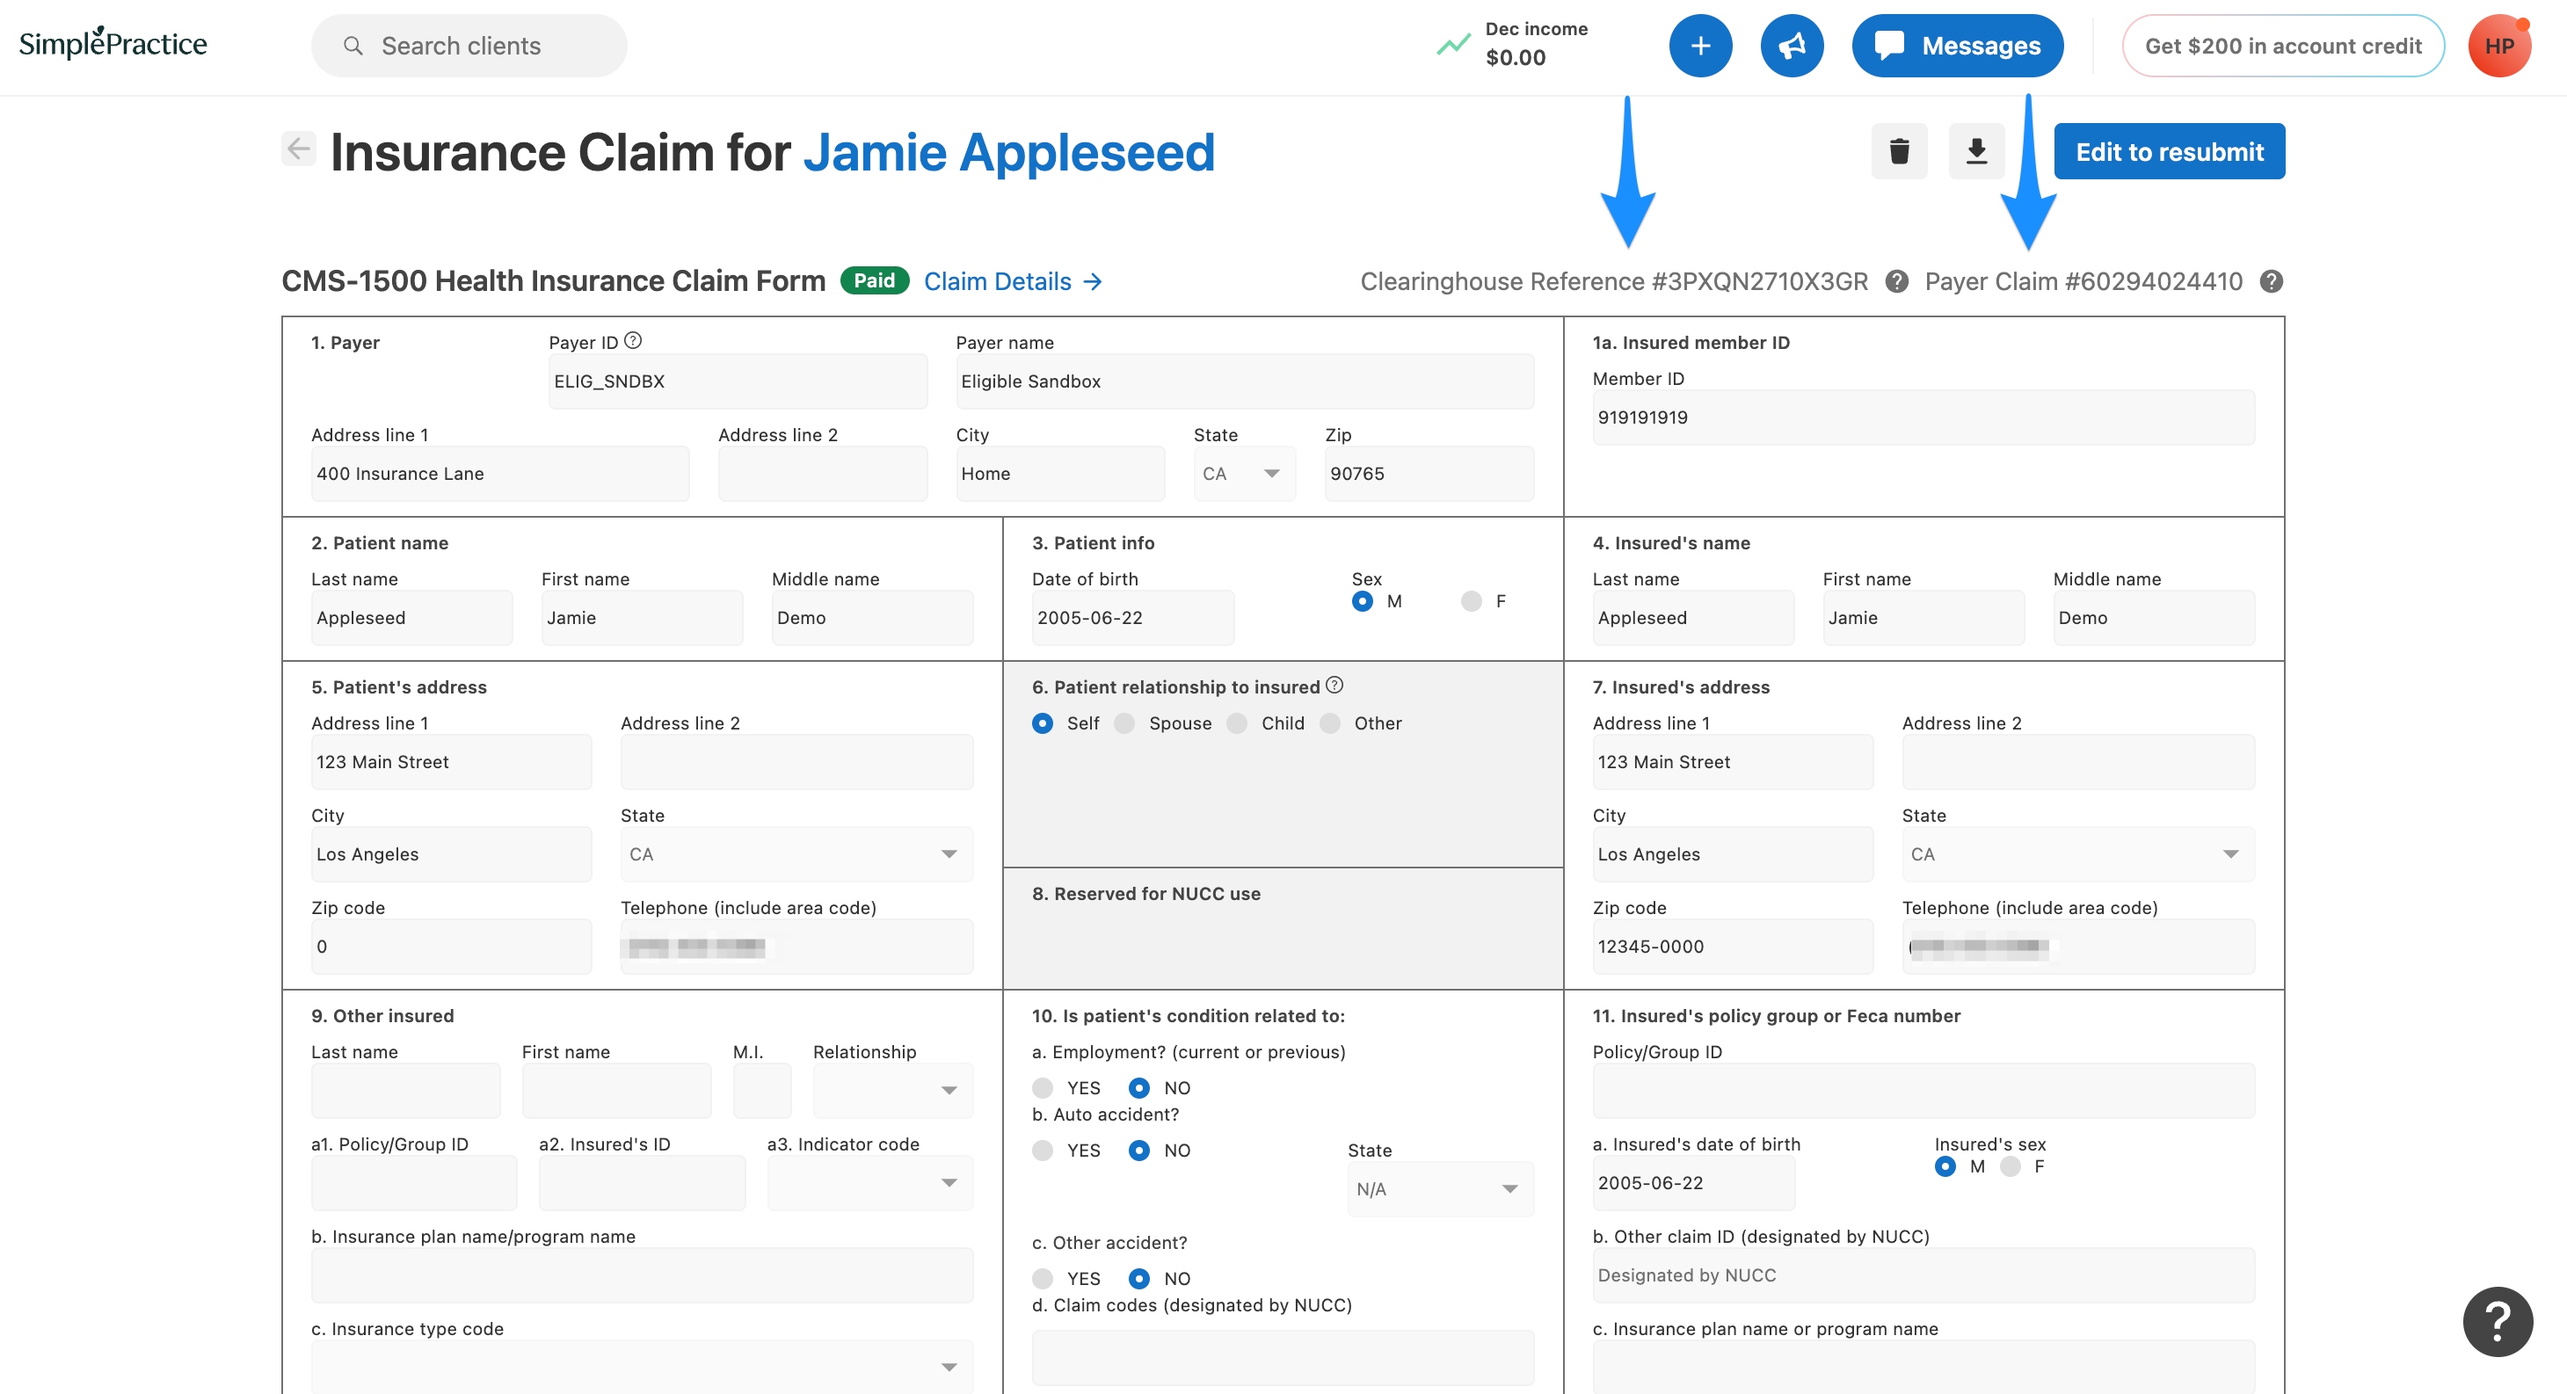Follow the Claim Details link
The width and height of the screenshot is (2567, 1394).
pos(1000,281)
